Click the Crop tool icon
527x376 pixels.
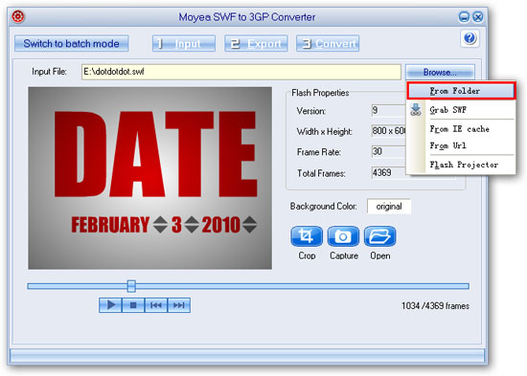307,236
